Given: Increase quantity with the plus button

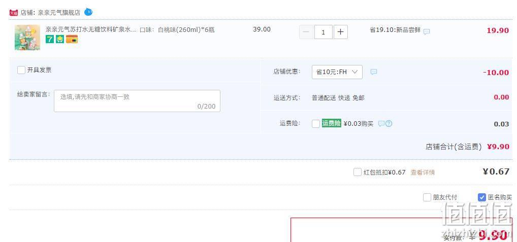Looking at the screenshot, I should pyautogui.click(x=341, y=32).
